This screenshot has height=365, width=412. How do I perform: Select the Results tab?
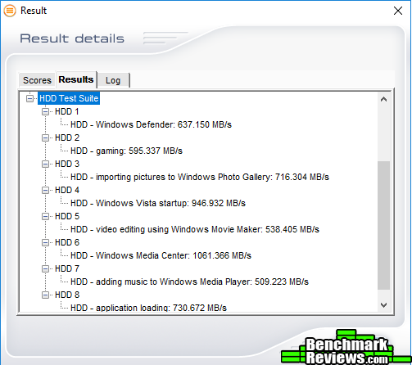[x=76, y=79]
